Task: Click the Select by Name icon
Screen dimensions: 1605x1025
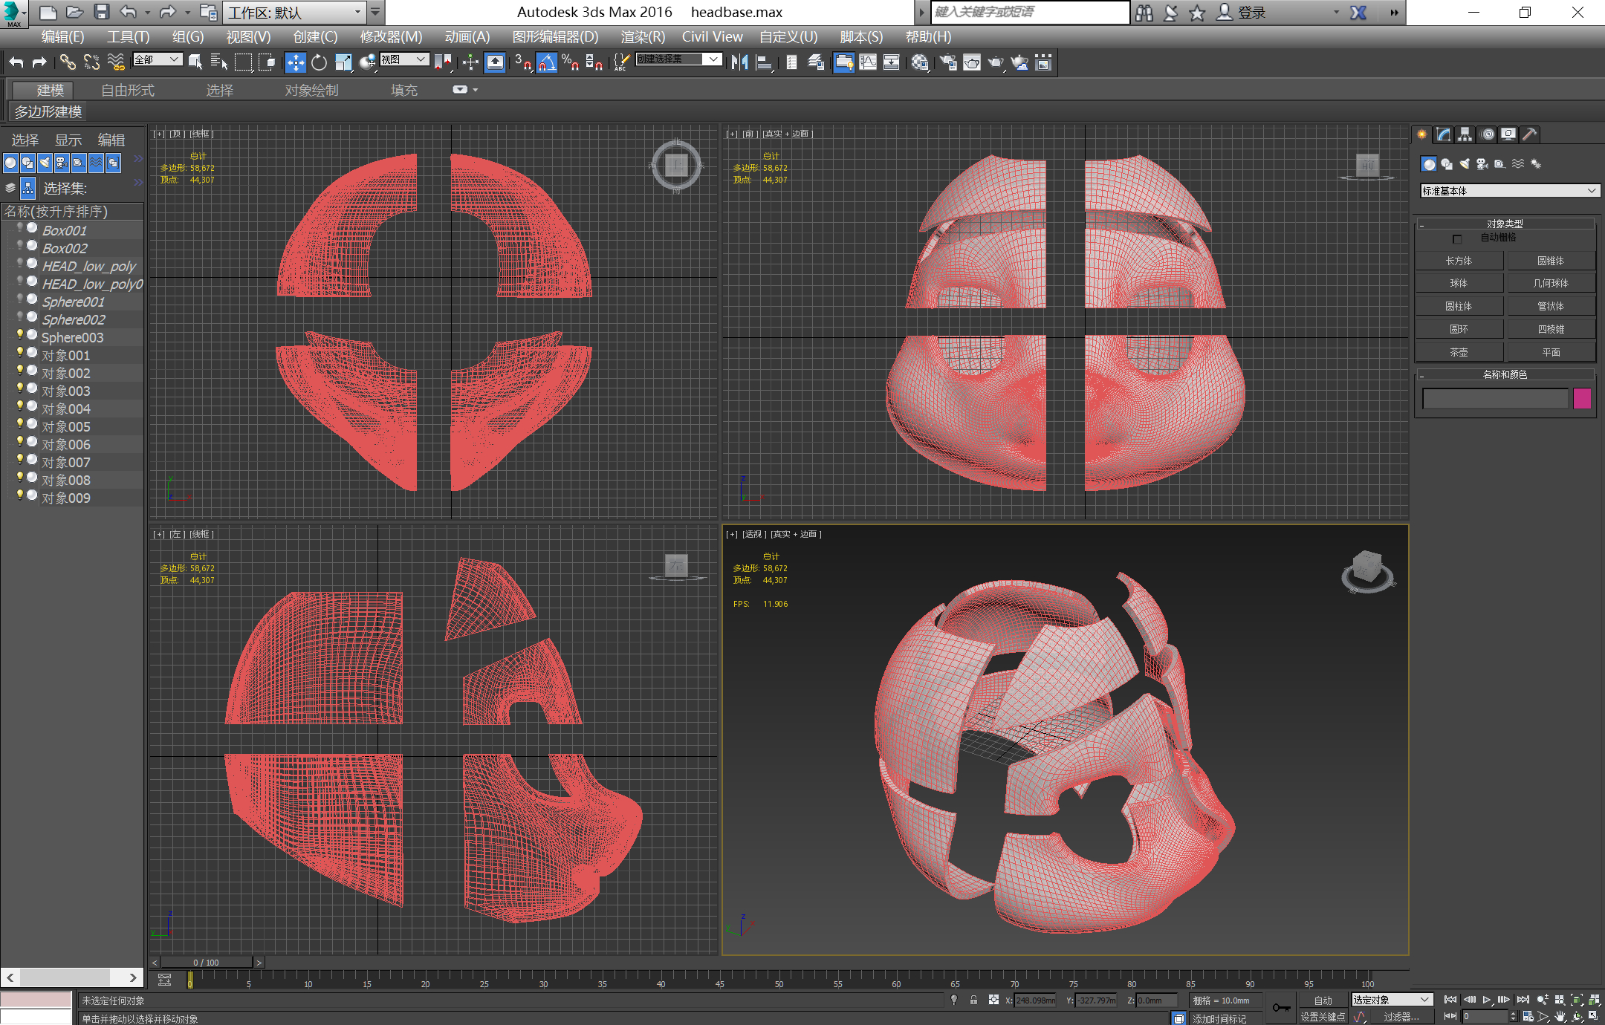Action: point(218,63)
